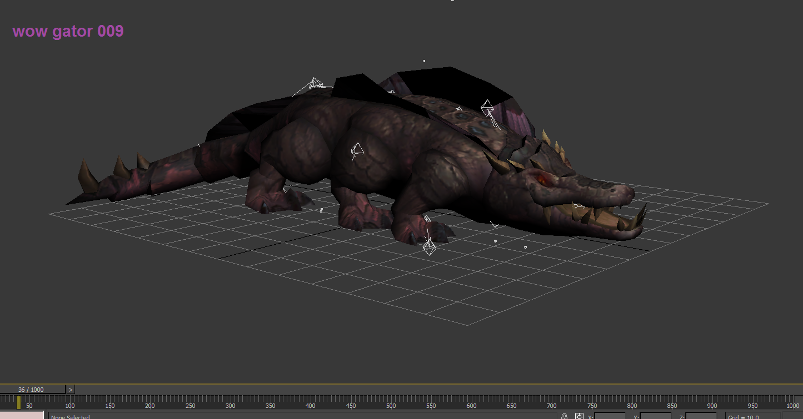The height and width of the screenshot is (419, 803).
Task: Select the bone helper at gator's front foot
Action: [x=429, y=246]
